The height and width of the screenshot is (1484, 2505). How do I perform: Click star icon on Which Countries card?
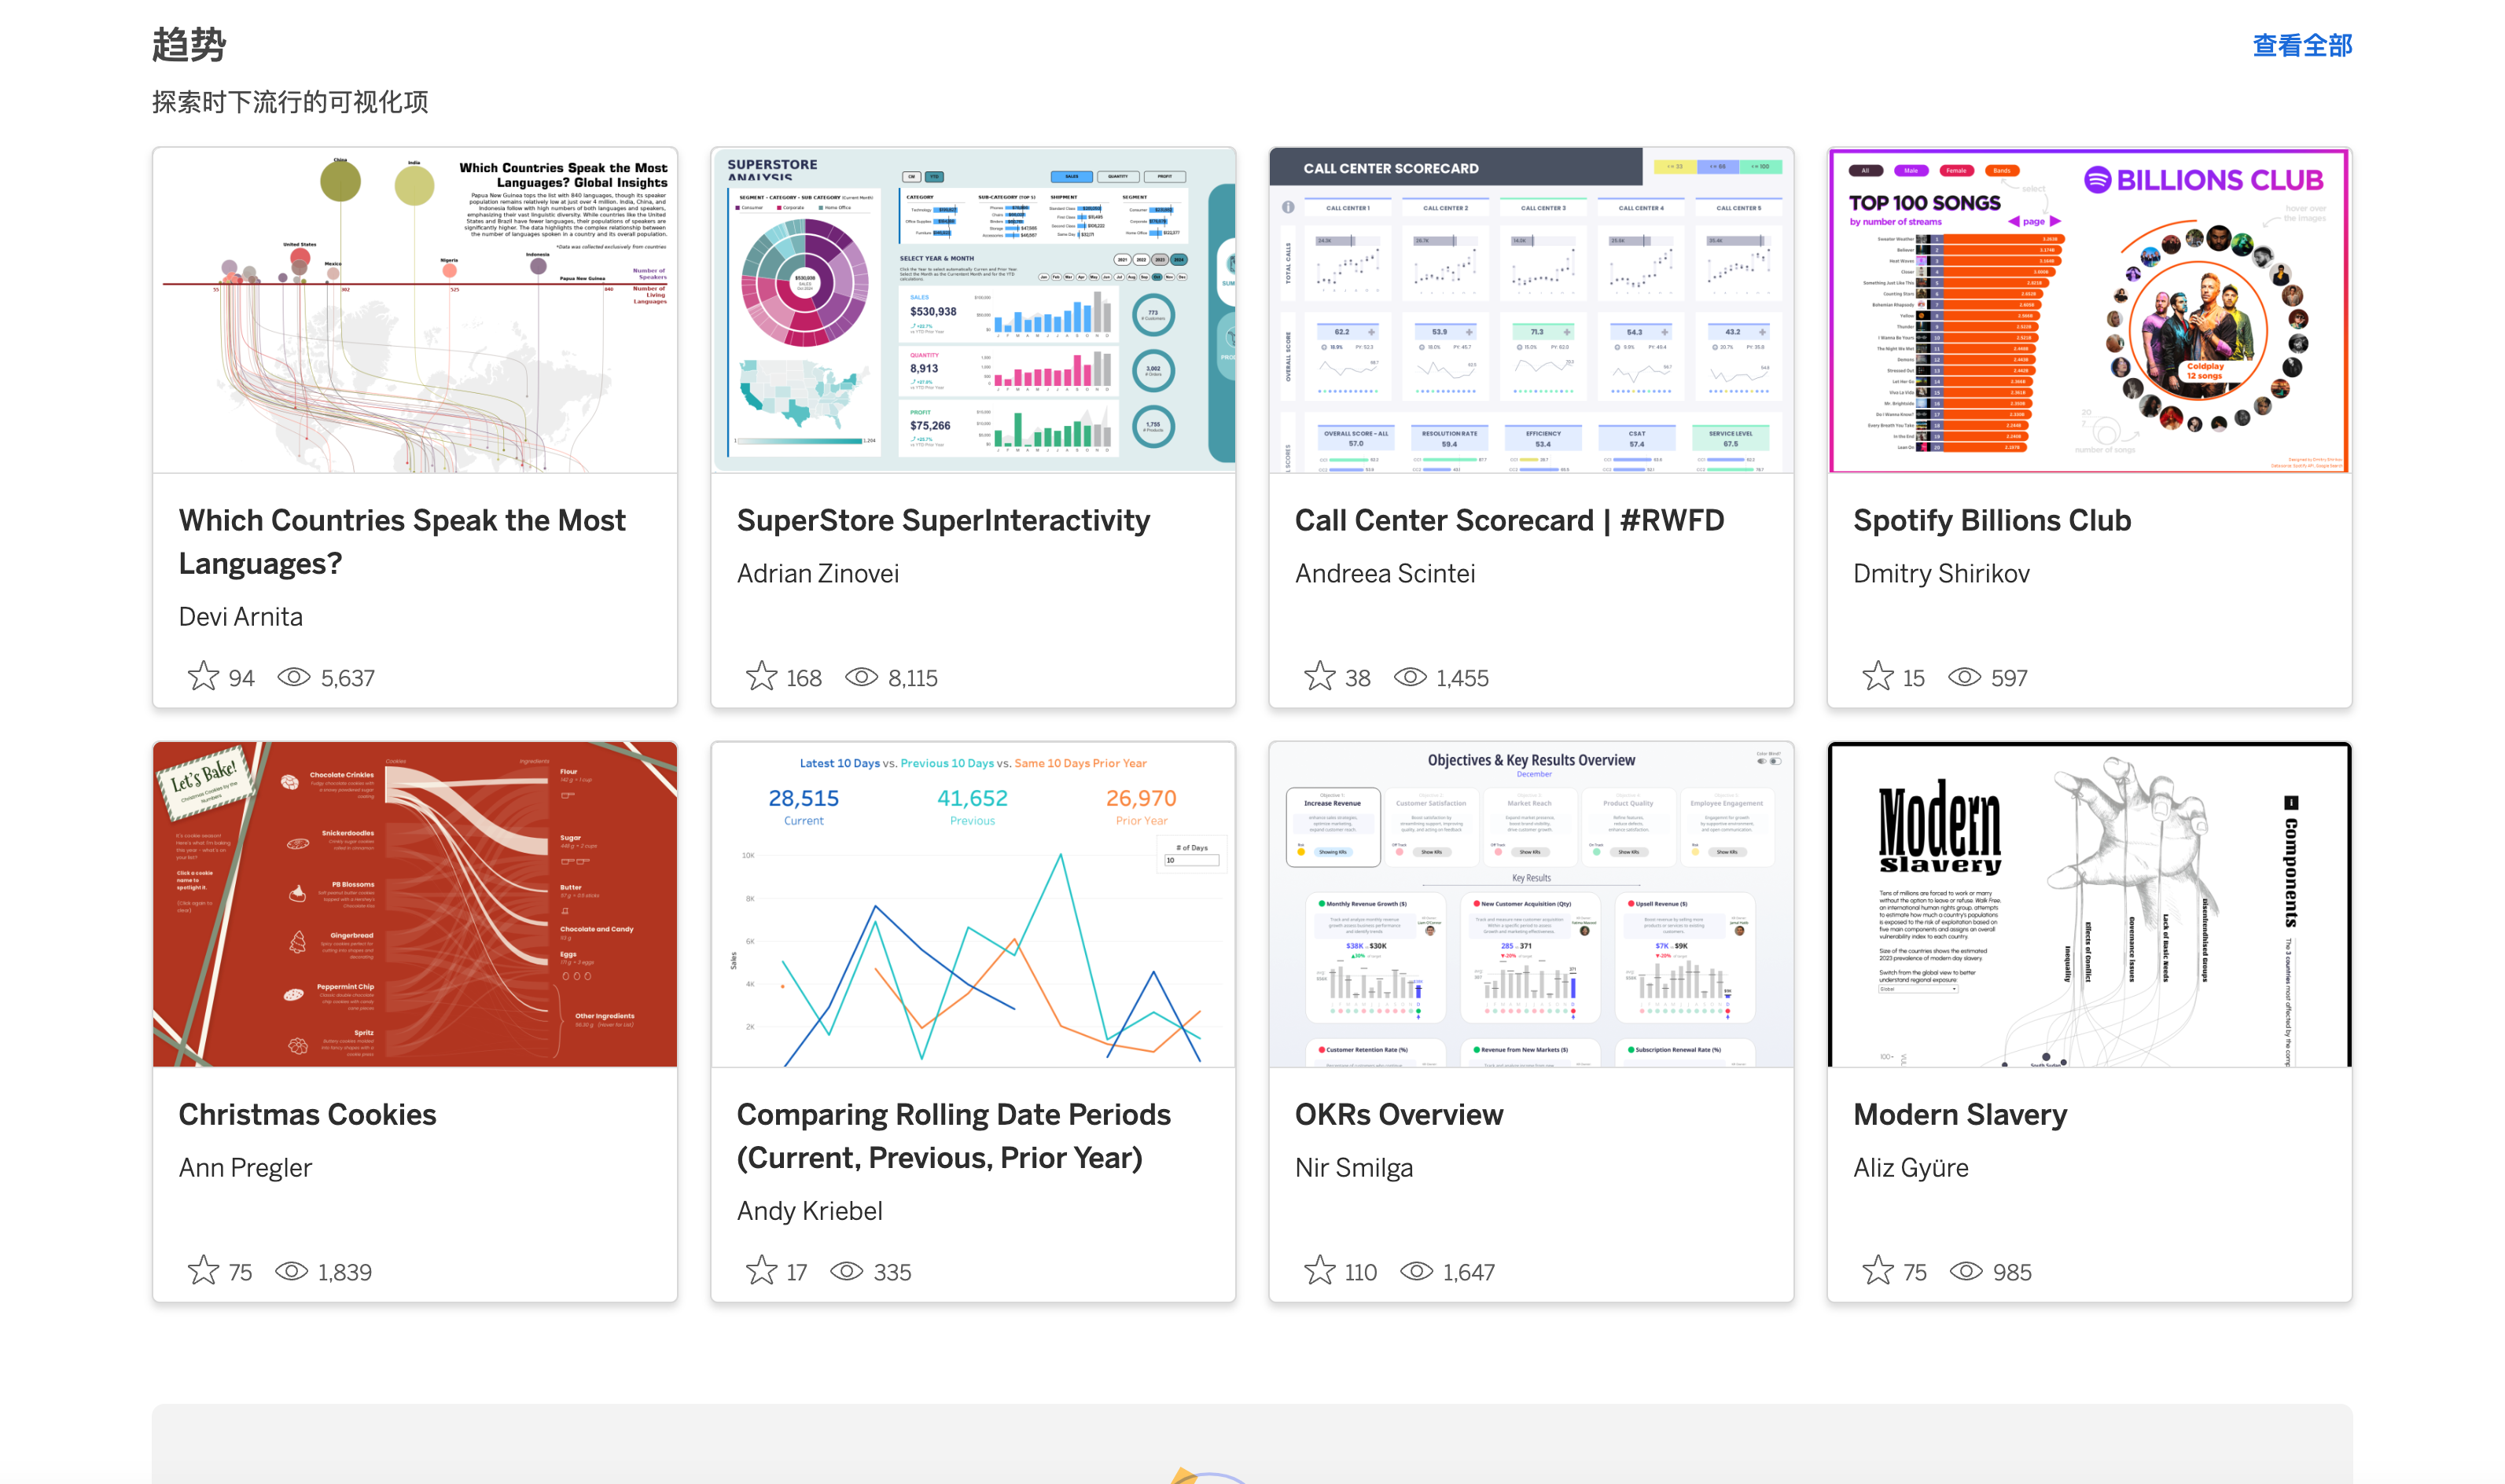click(x=203, y=676)
